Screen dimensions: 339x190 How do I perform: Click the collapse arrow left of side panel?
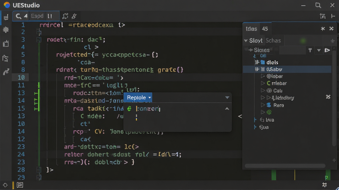coord(240,116)
